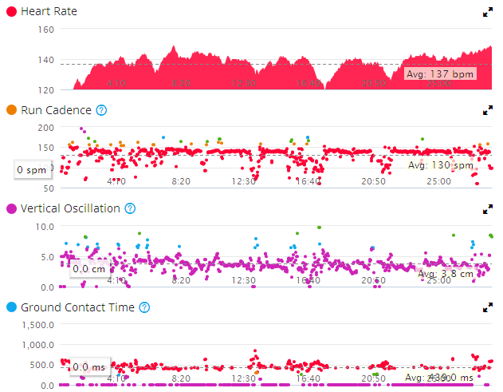Click the blue Ground Contact Time legend dot
The width and height of the screenshot is (503, 392).
(x=11, y=307)
